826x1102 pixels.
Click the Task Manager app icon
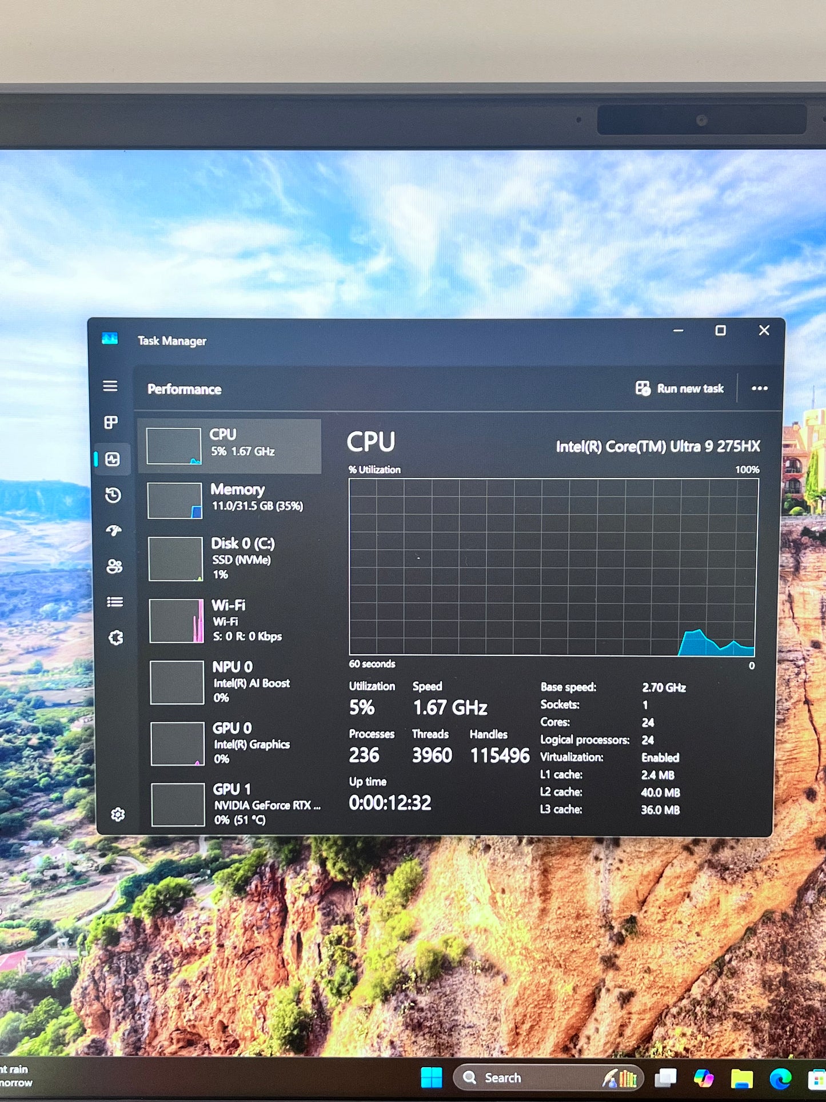[110, 339]
